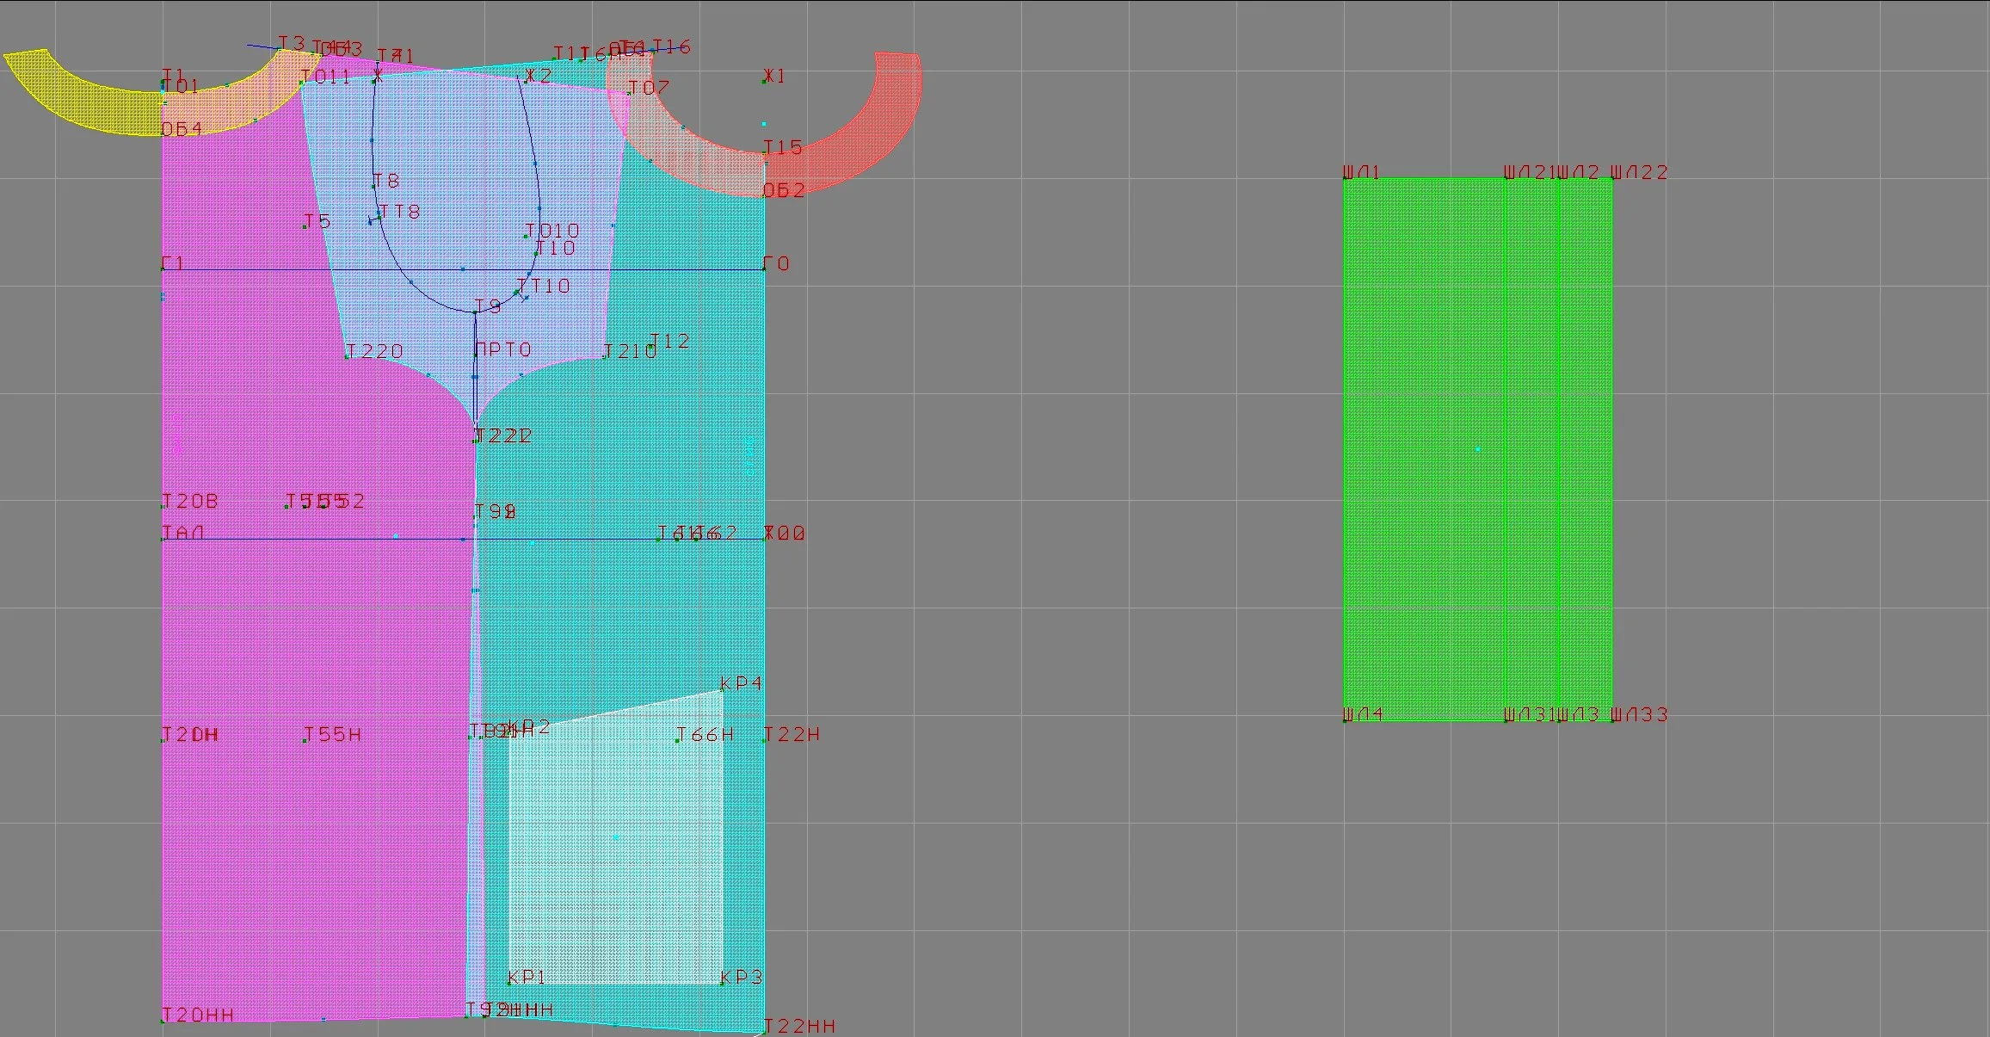The image size is (1990, 1037).
Task: Click the pocket corner КР3
Action: tap(741, 978)
